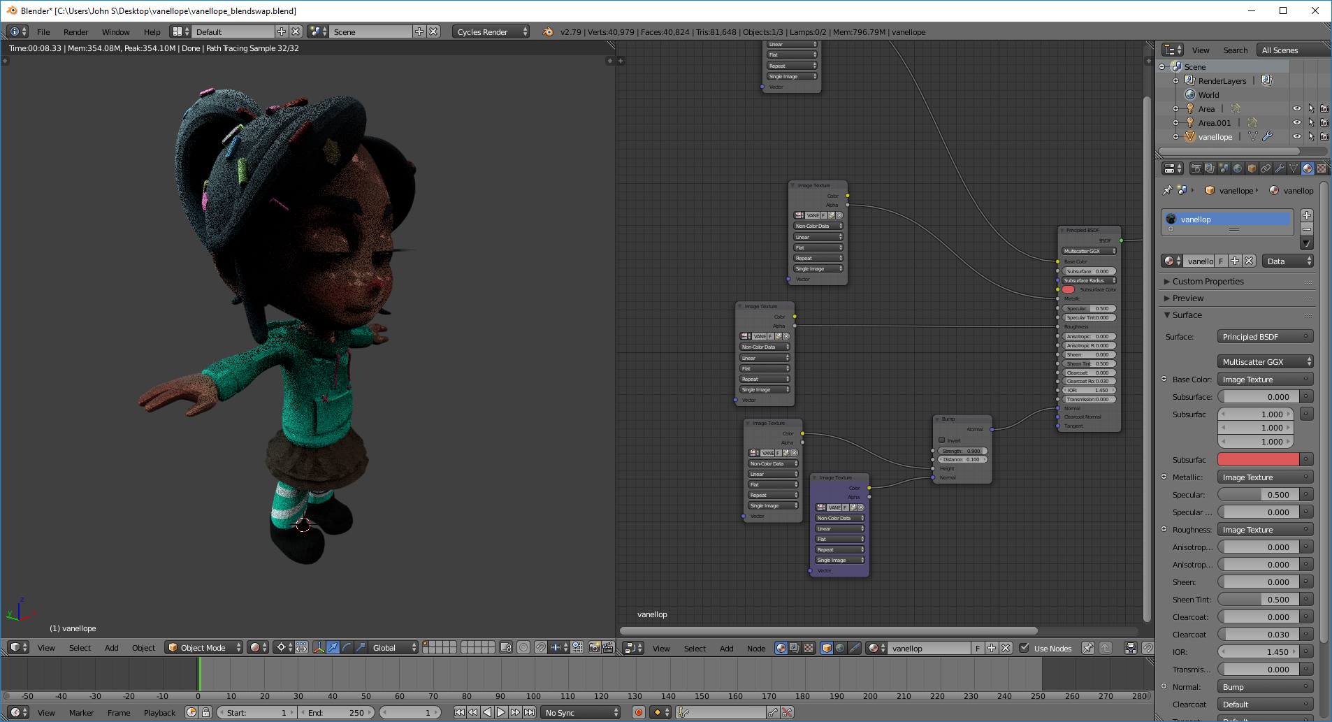
Task: Toggle selectability of the Area lamp
Action: coord(1311,109)
